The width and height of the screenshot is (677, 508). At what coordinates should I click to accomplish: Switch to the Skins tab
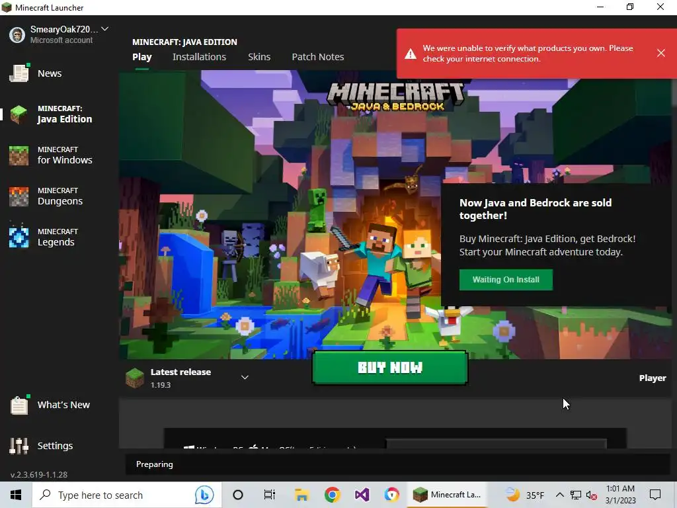click(259, 57)
